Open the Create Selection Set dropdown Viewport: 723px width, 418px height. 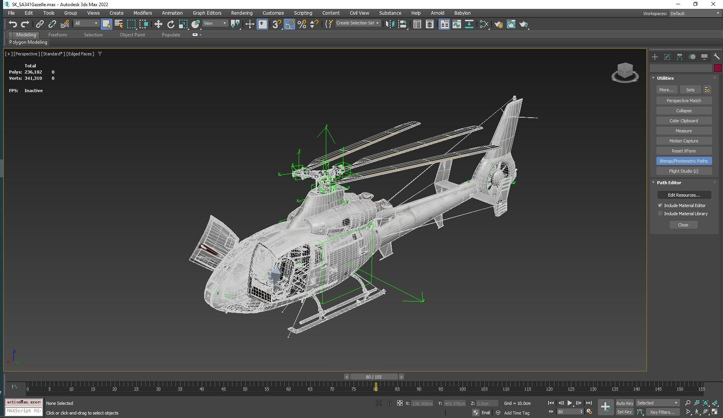click(358, 23)
